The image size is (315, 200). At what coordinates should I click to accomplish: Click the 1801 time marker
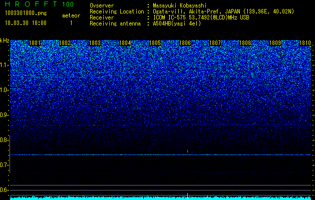tap(35, 43)
